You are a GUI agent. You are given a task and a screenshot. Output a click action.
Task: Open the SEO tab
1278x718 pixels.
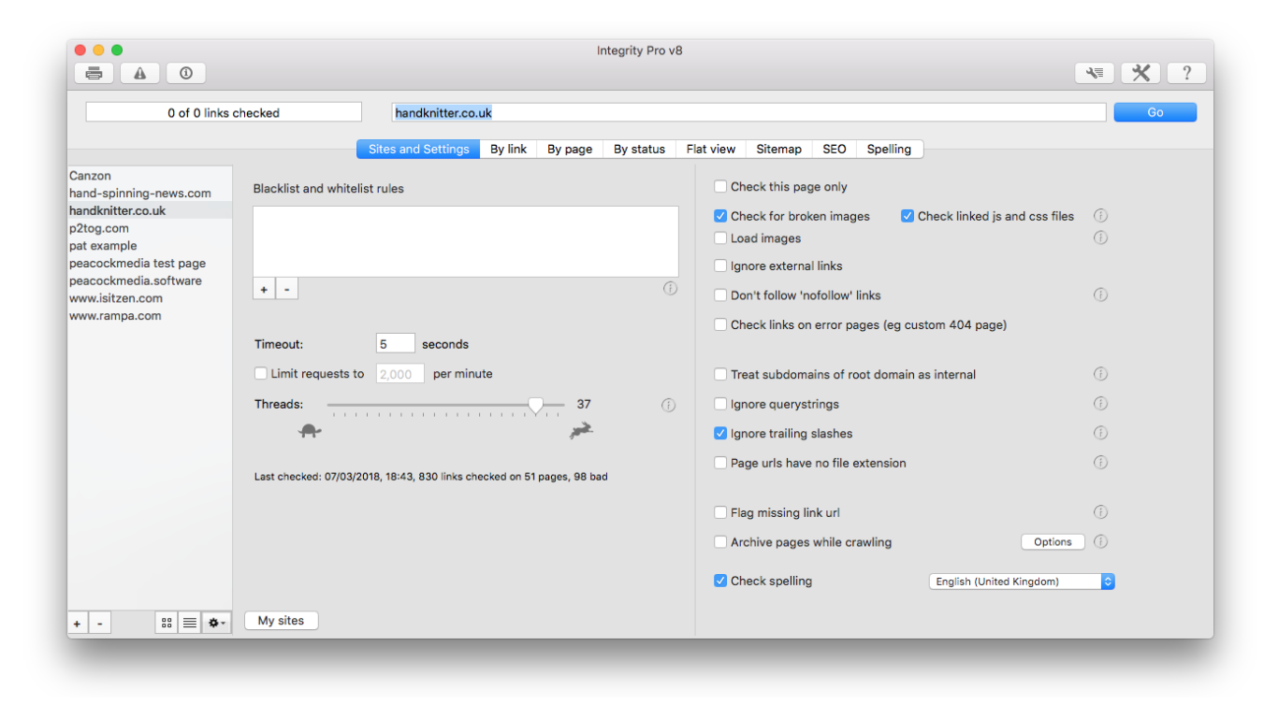[x=835, y=150]
